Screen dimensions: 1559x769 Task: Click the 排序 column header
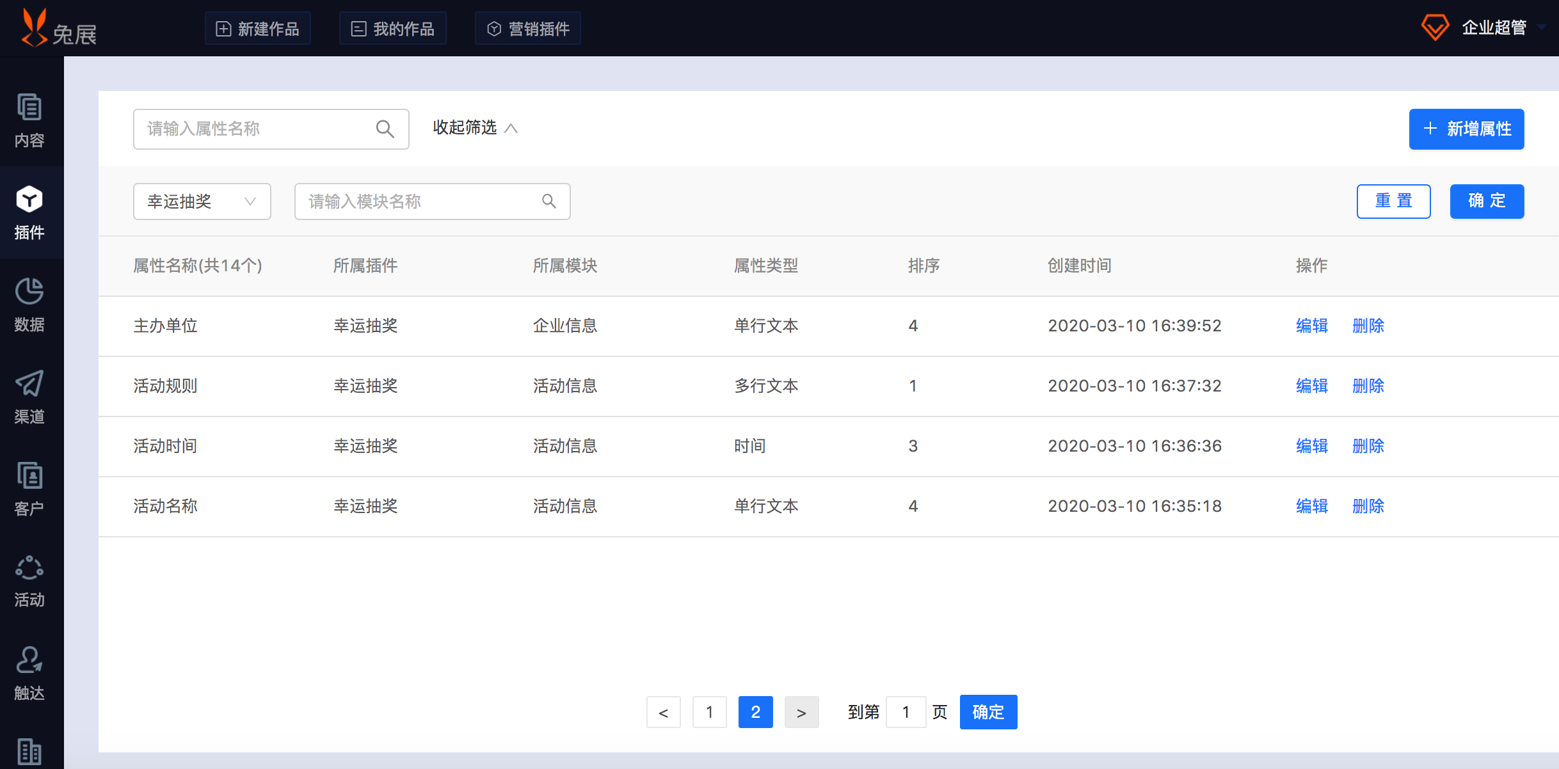pos(924,266)
